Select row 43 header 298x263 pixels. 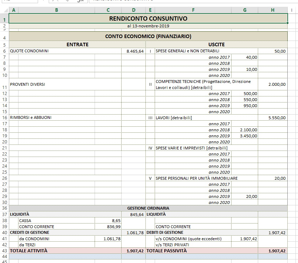tap(5, 251)
